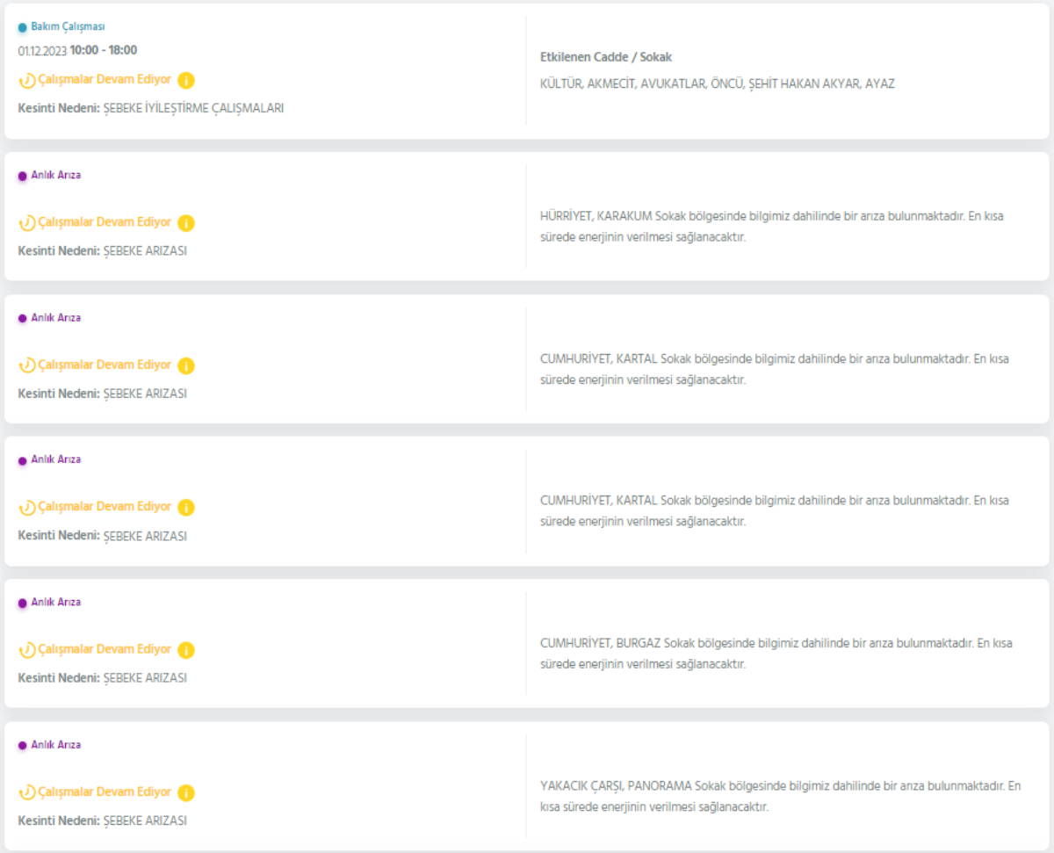This screenshot has height=853, width=1054.
Task: Click Anlık Arıza label in YAKACIK ÇARŞI card
Action: click(55, 745)
